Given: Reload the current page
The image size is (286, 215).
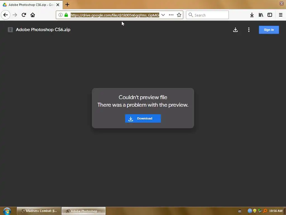Looking at the screenshot, I should (x=24, y=15).
